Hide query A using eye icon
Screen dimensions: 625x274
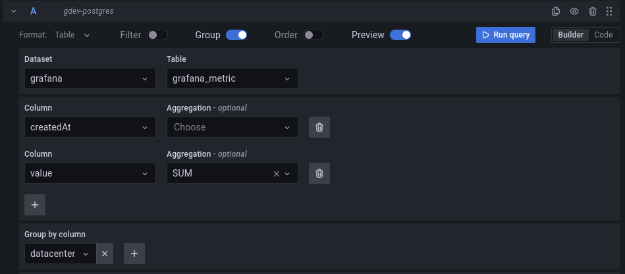[574, 11]
